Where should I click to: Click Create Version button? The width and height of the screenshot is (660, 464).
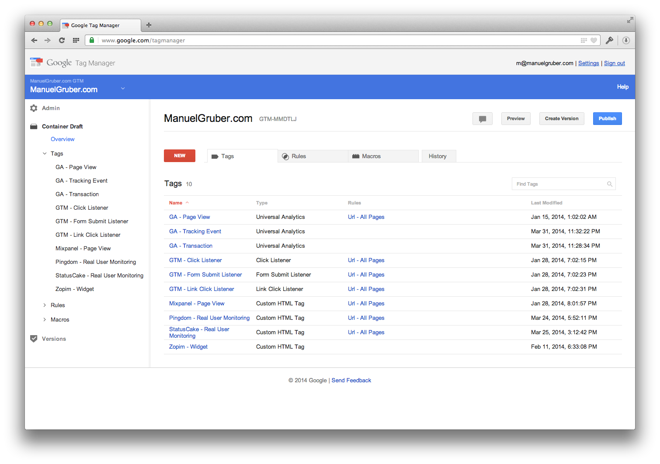click(562, 119)
